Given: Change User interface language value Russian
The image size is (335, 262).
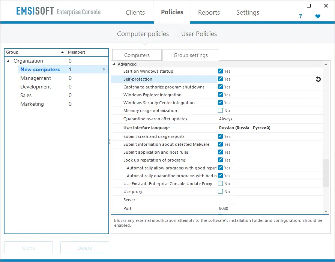Looking at the screenshot, I should click(245, 128).
